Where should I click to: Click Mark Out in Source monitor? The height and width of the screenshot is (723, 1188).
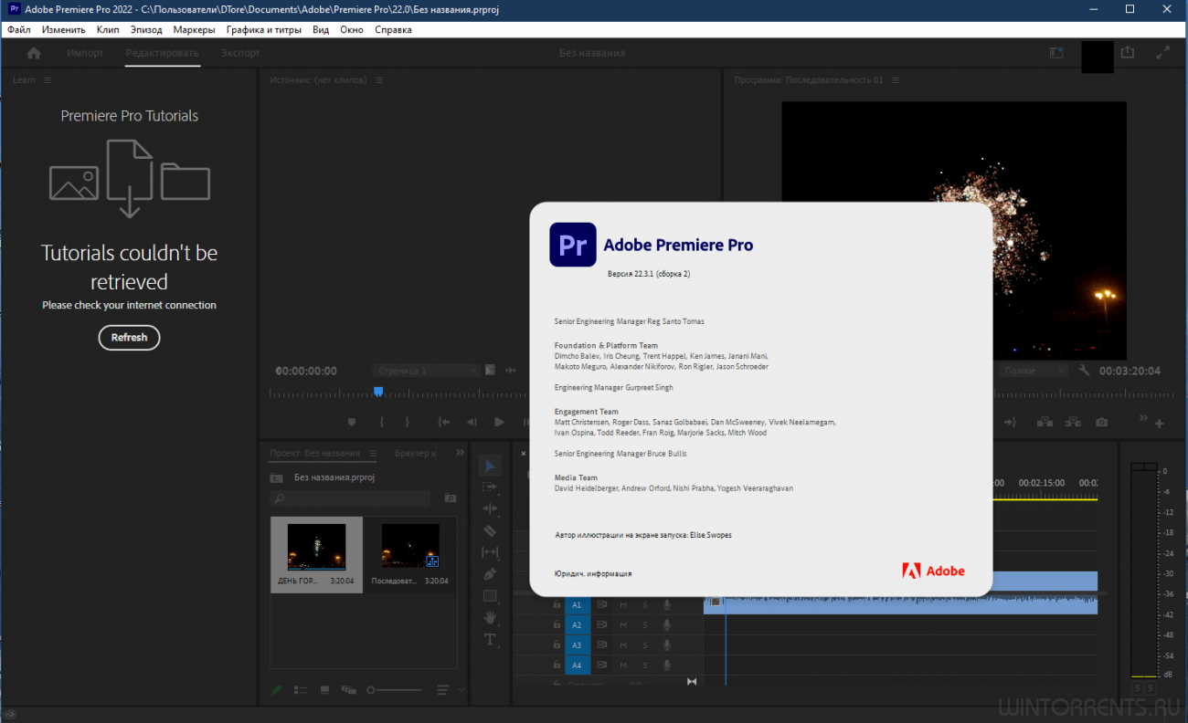pyautogui.click(x=408, y=422)
